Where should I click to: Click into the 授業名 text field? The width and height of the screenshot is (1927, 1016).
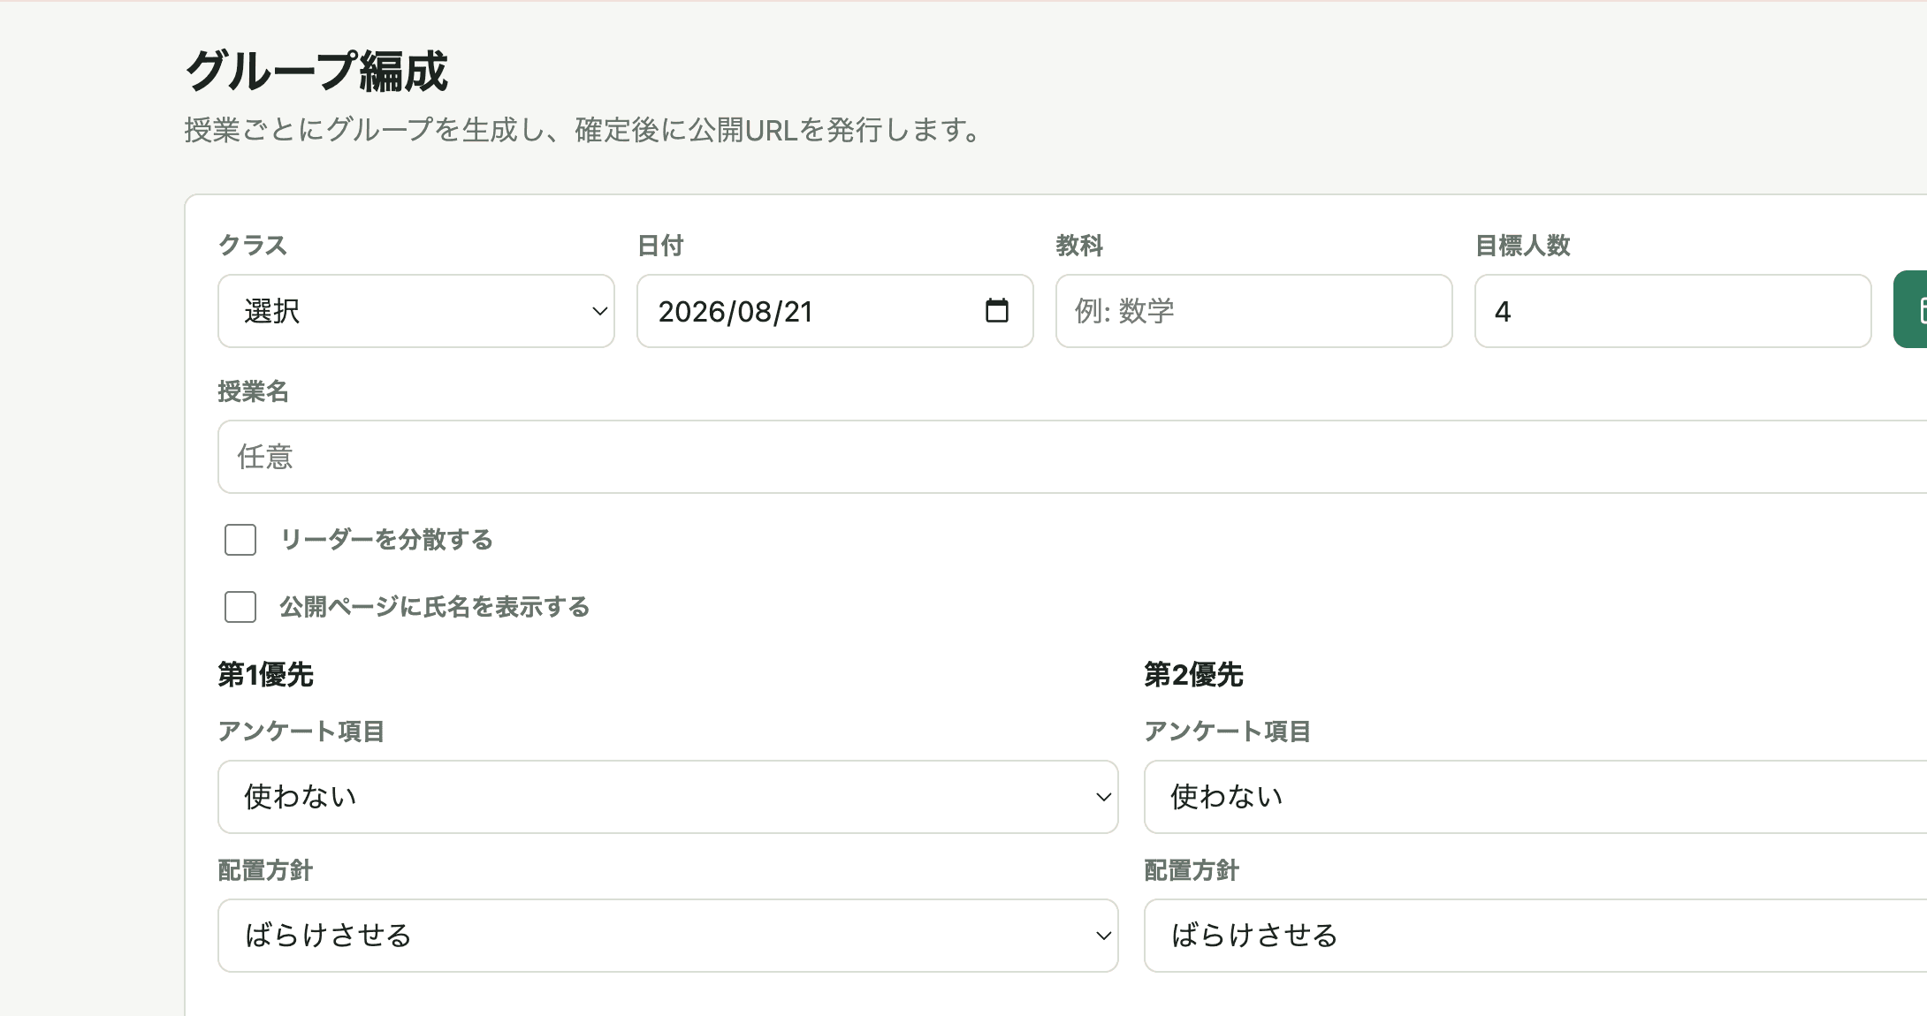[x=1072, y=457]
